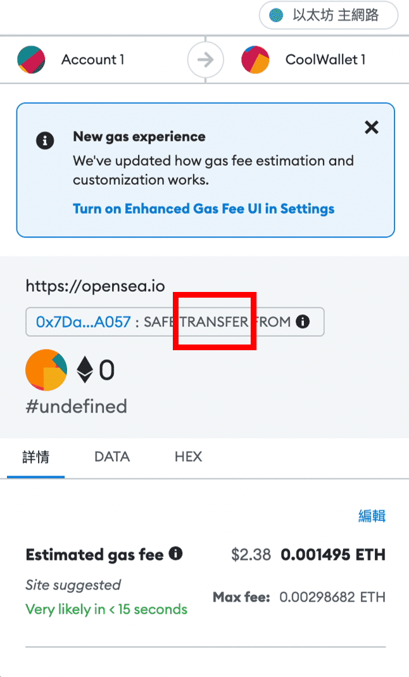Click the Account 1 sender name

click(93, 60)
